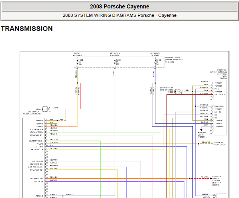Click the "WHT/BLU" wire label at KEY LOCK
239x198 pixels.
(x=204, y=105)
